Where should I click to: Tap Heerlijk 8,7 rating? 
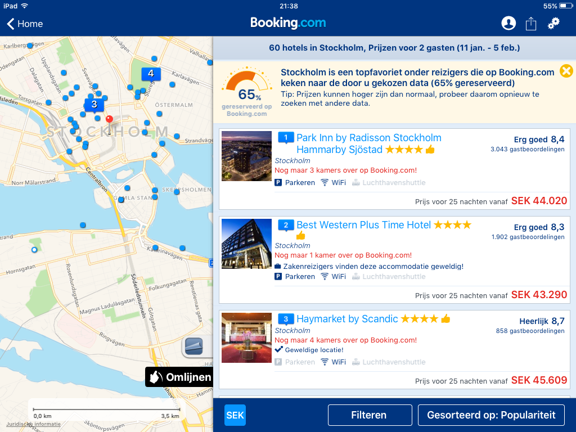pos(542,321)
